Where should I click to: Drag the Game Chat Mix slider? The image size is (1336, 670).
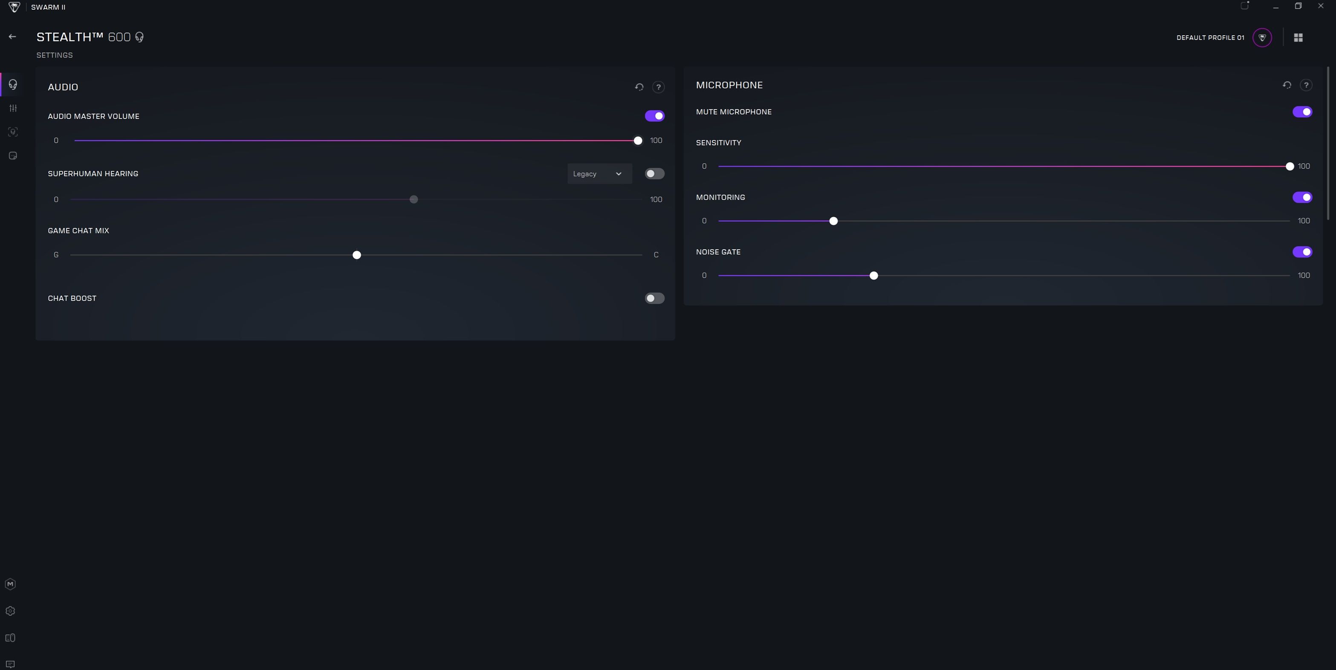[356, 255]
